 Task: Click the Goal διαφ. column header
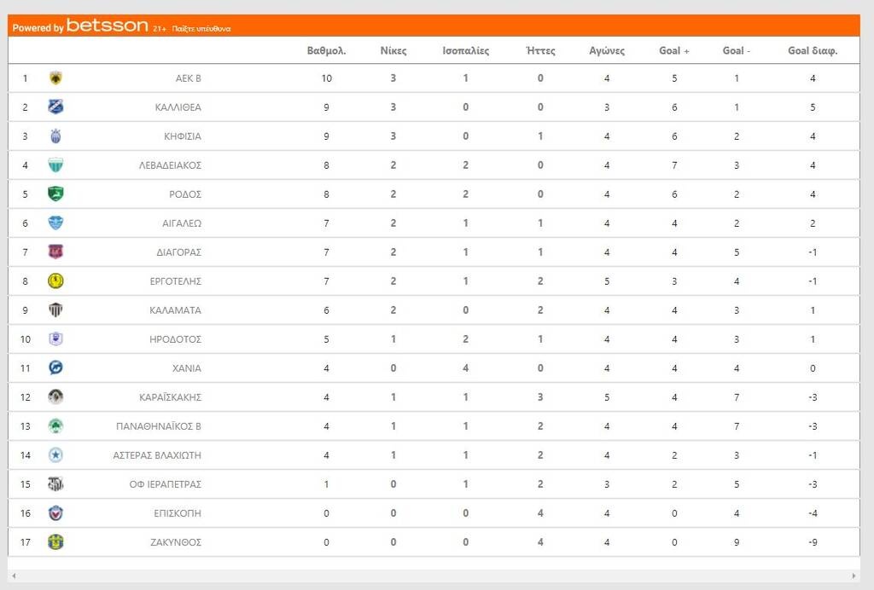tap(813, 50)
